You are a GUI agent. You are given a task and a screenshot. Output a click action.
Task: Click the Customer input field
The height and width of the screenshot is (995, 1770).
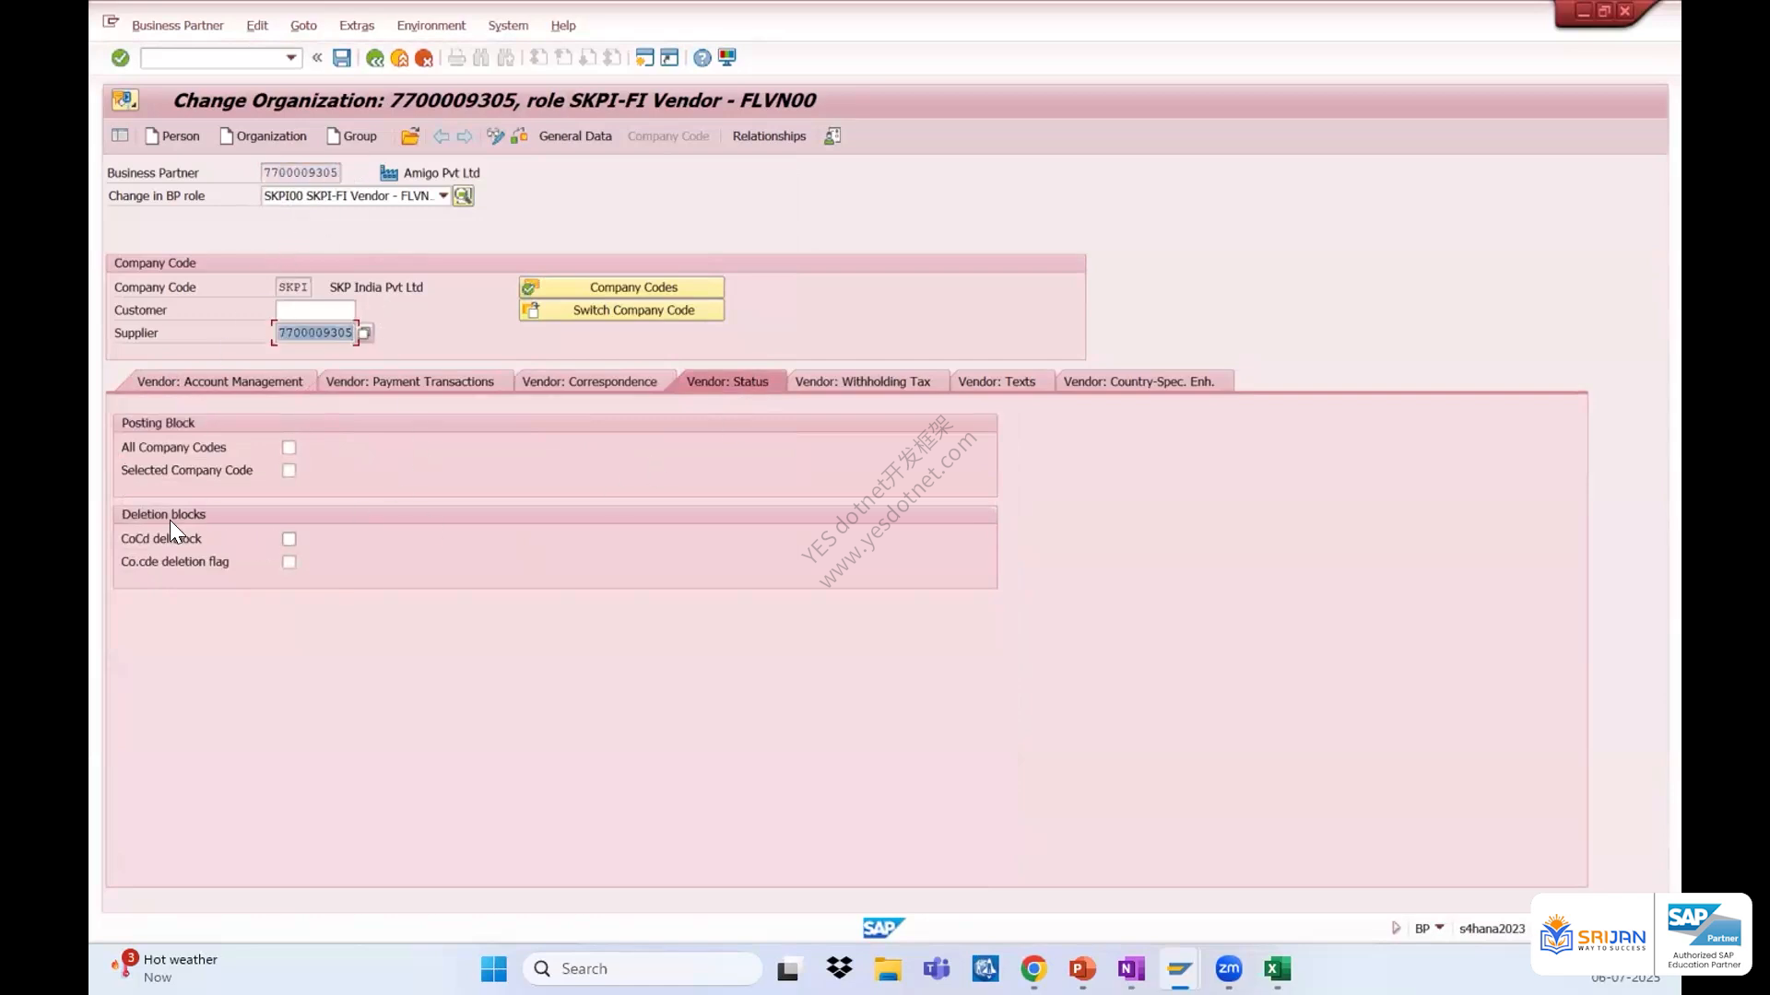315,310
